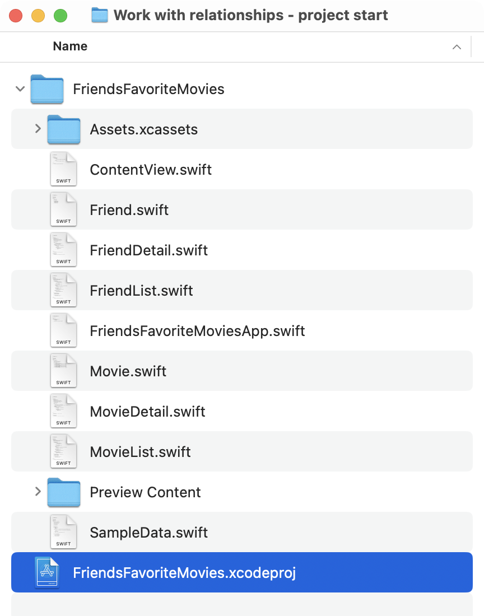Click the MovieDetail.swift file icon

pos(63,411)
